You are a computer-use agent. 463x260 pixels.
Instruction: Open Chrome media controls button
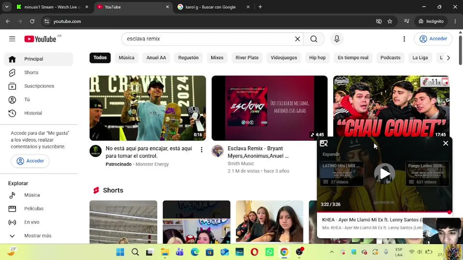click(407, 21)
